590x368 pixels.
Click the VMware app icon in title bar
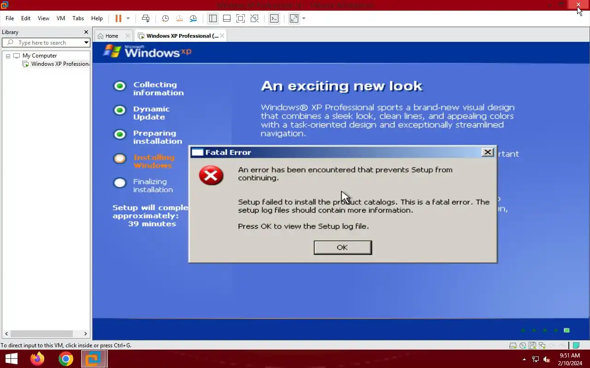pyautogui.click(x=4, y=5)
